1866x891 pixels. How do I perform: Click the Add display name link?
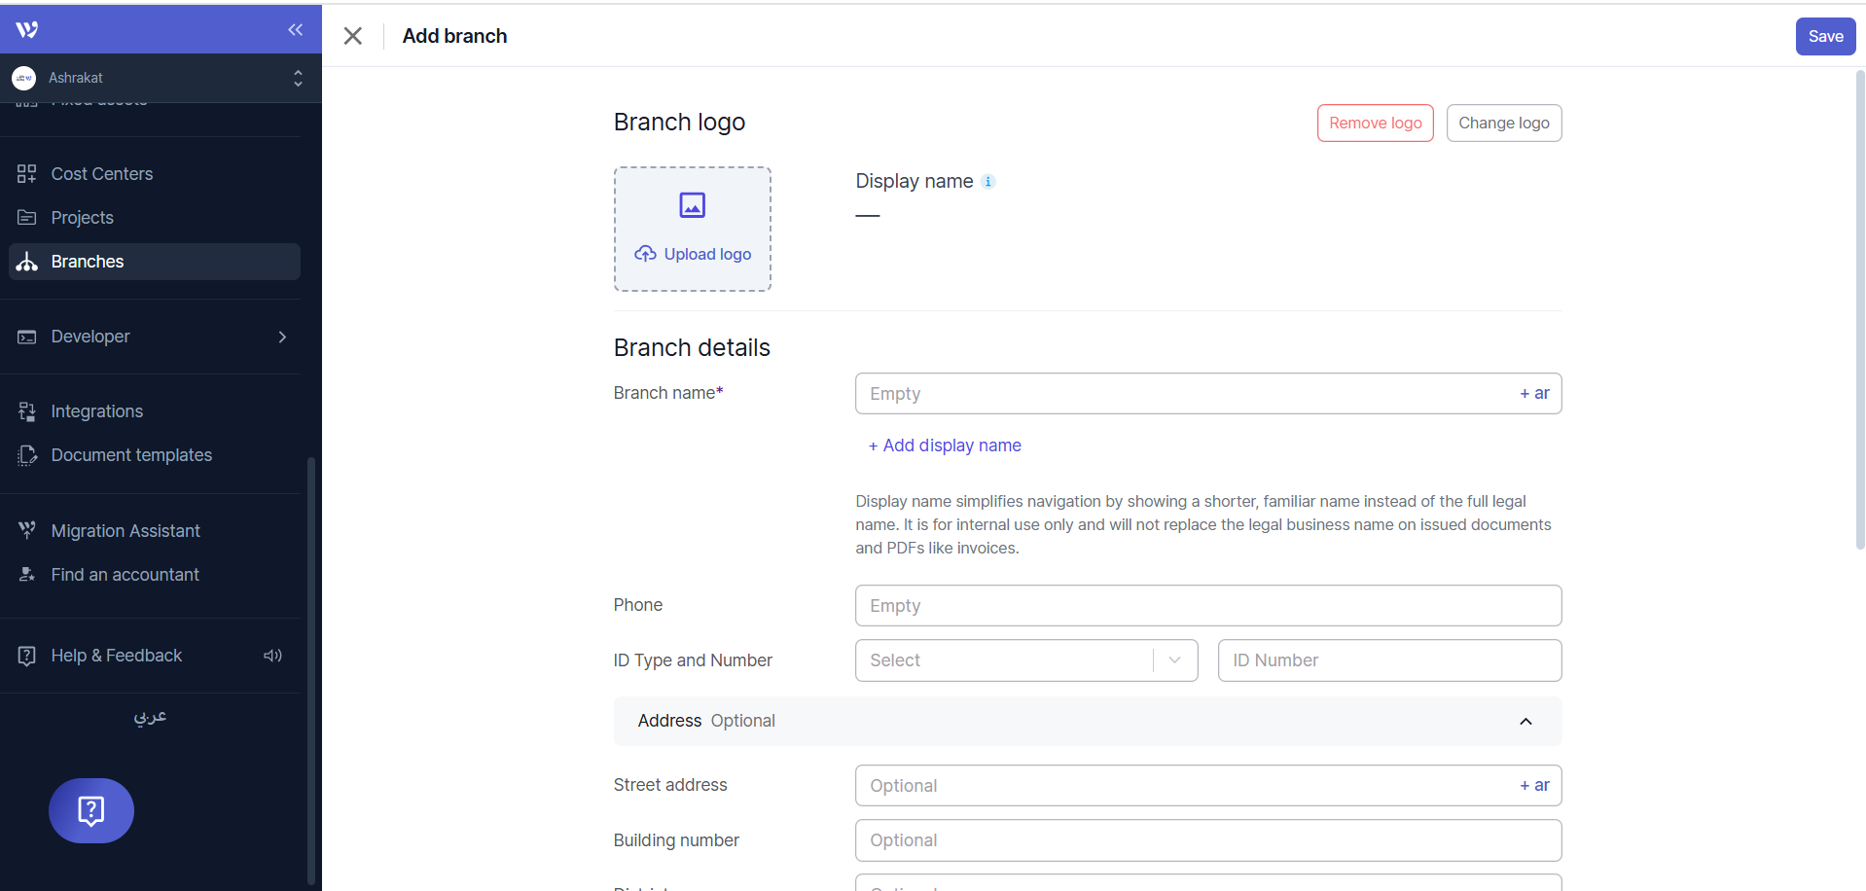pyautogui.click(x=945, y=445)
